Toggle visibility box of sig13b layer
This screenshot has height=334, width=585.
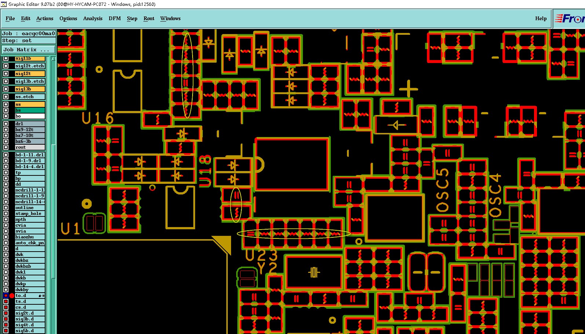(x=6, y=89)
